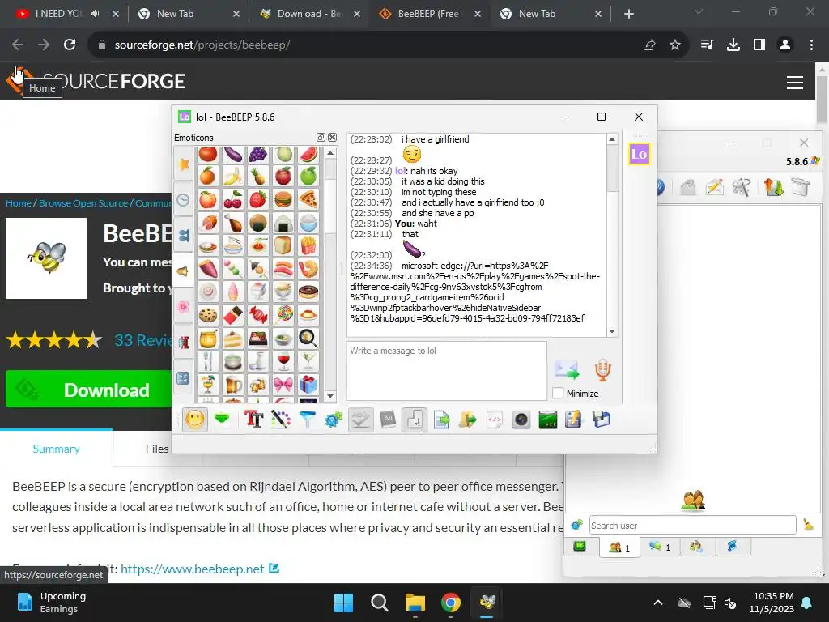
Task: Select the hamburger emoticon
Action: click(x=283, y=199)
